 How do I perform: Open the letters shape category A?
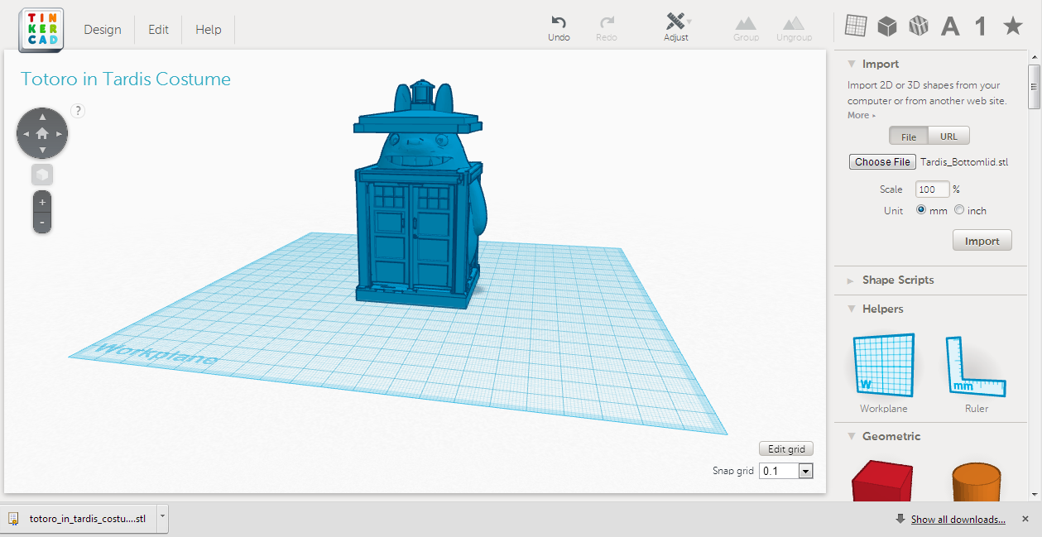click(950, 26)
